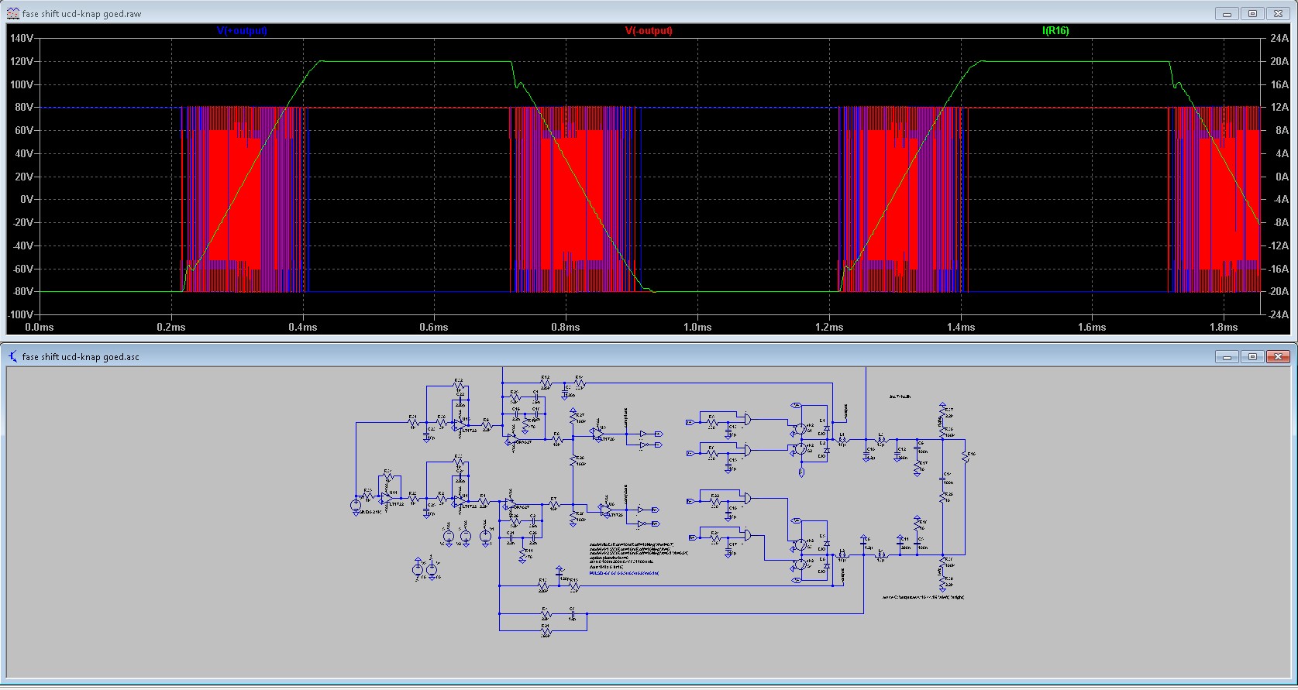
Task: Click the schematic window title 'fase shift ucd-knap goed.asc'
Action: [x=81, y=357]
